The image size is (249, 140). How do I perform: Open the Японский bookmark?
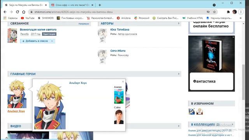click(x=142, y=18)
